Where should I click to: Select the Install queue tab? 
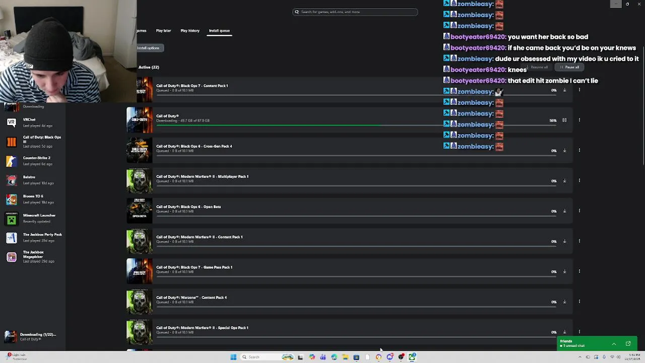click(219, 31)
